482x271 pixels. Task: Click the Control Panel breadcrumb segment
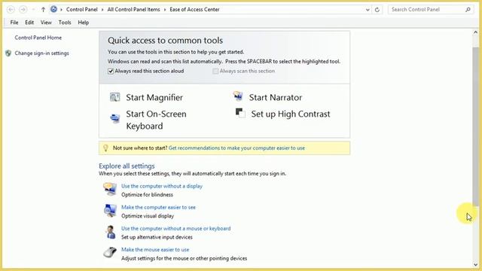tap(82, 10)
